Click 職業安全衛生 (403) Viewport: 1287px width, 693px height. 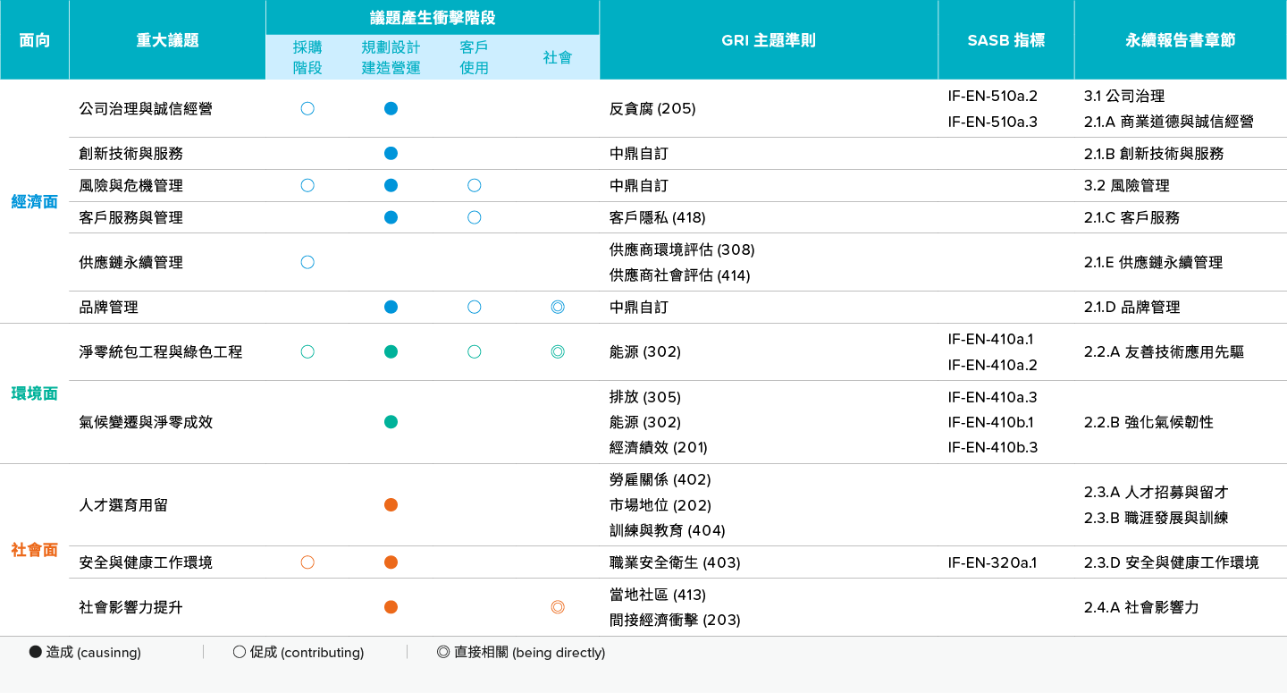(x=675, y=562)
